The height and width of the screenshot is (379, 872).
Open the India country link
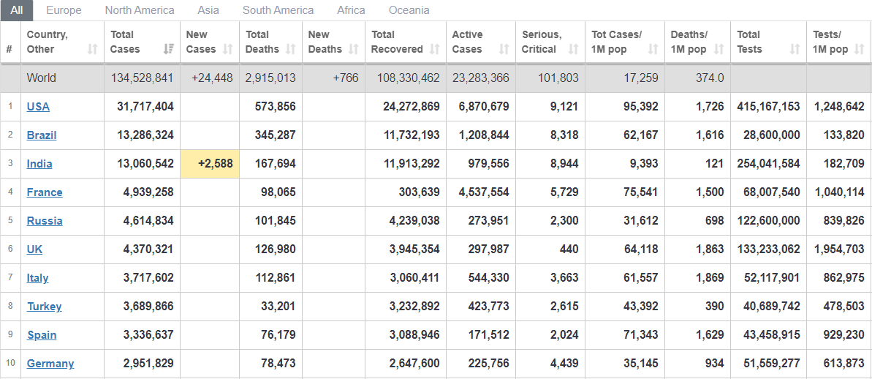click(39, 164)
